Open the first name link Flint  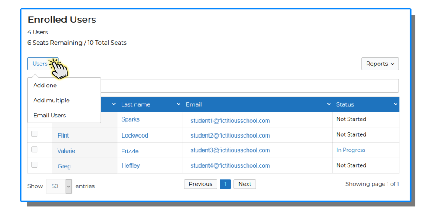coord(63,135)
